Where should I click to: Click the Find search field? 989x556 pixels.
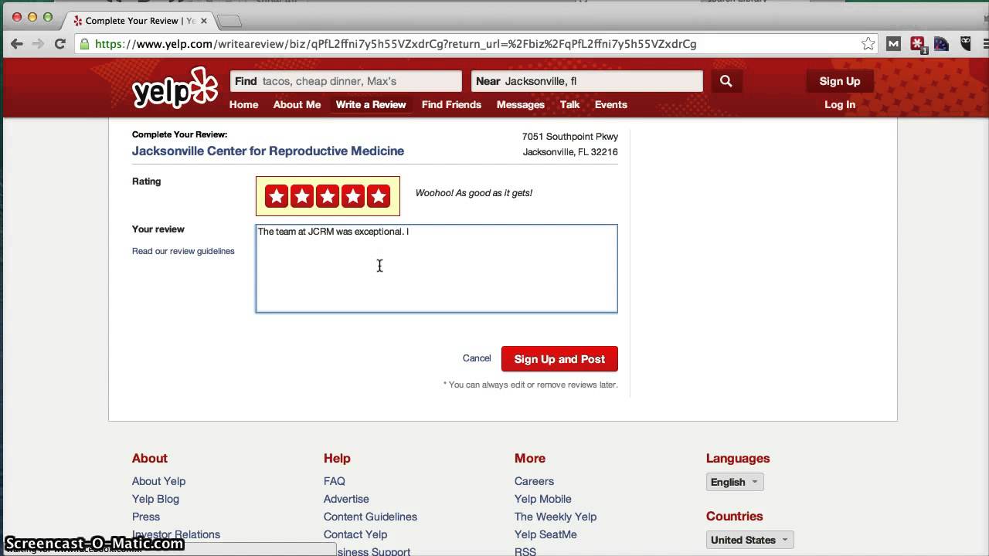(345, 81)
